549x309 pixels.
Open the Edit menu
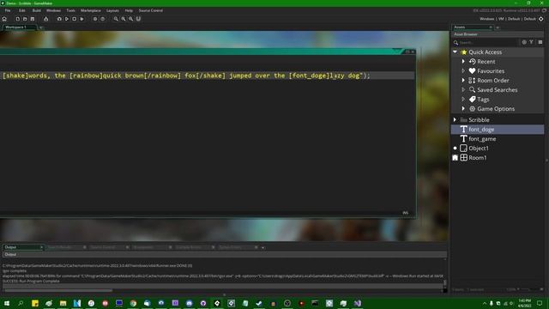[x=22, y=10]
